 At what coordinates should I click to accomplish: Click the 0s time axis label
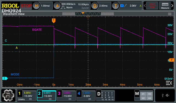[54, 85]
